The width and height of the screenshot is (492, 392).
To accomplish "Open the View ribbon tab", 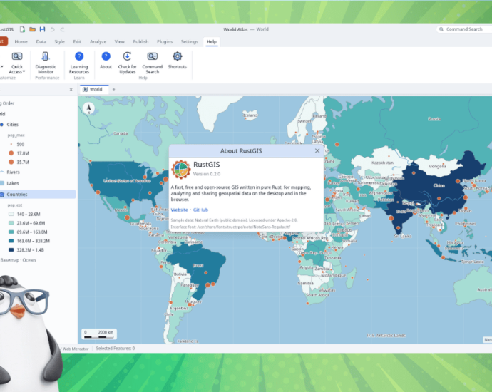I will coord(119,42).
